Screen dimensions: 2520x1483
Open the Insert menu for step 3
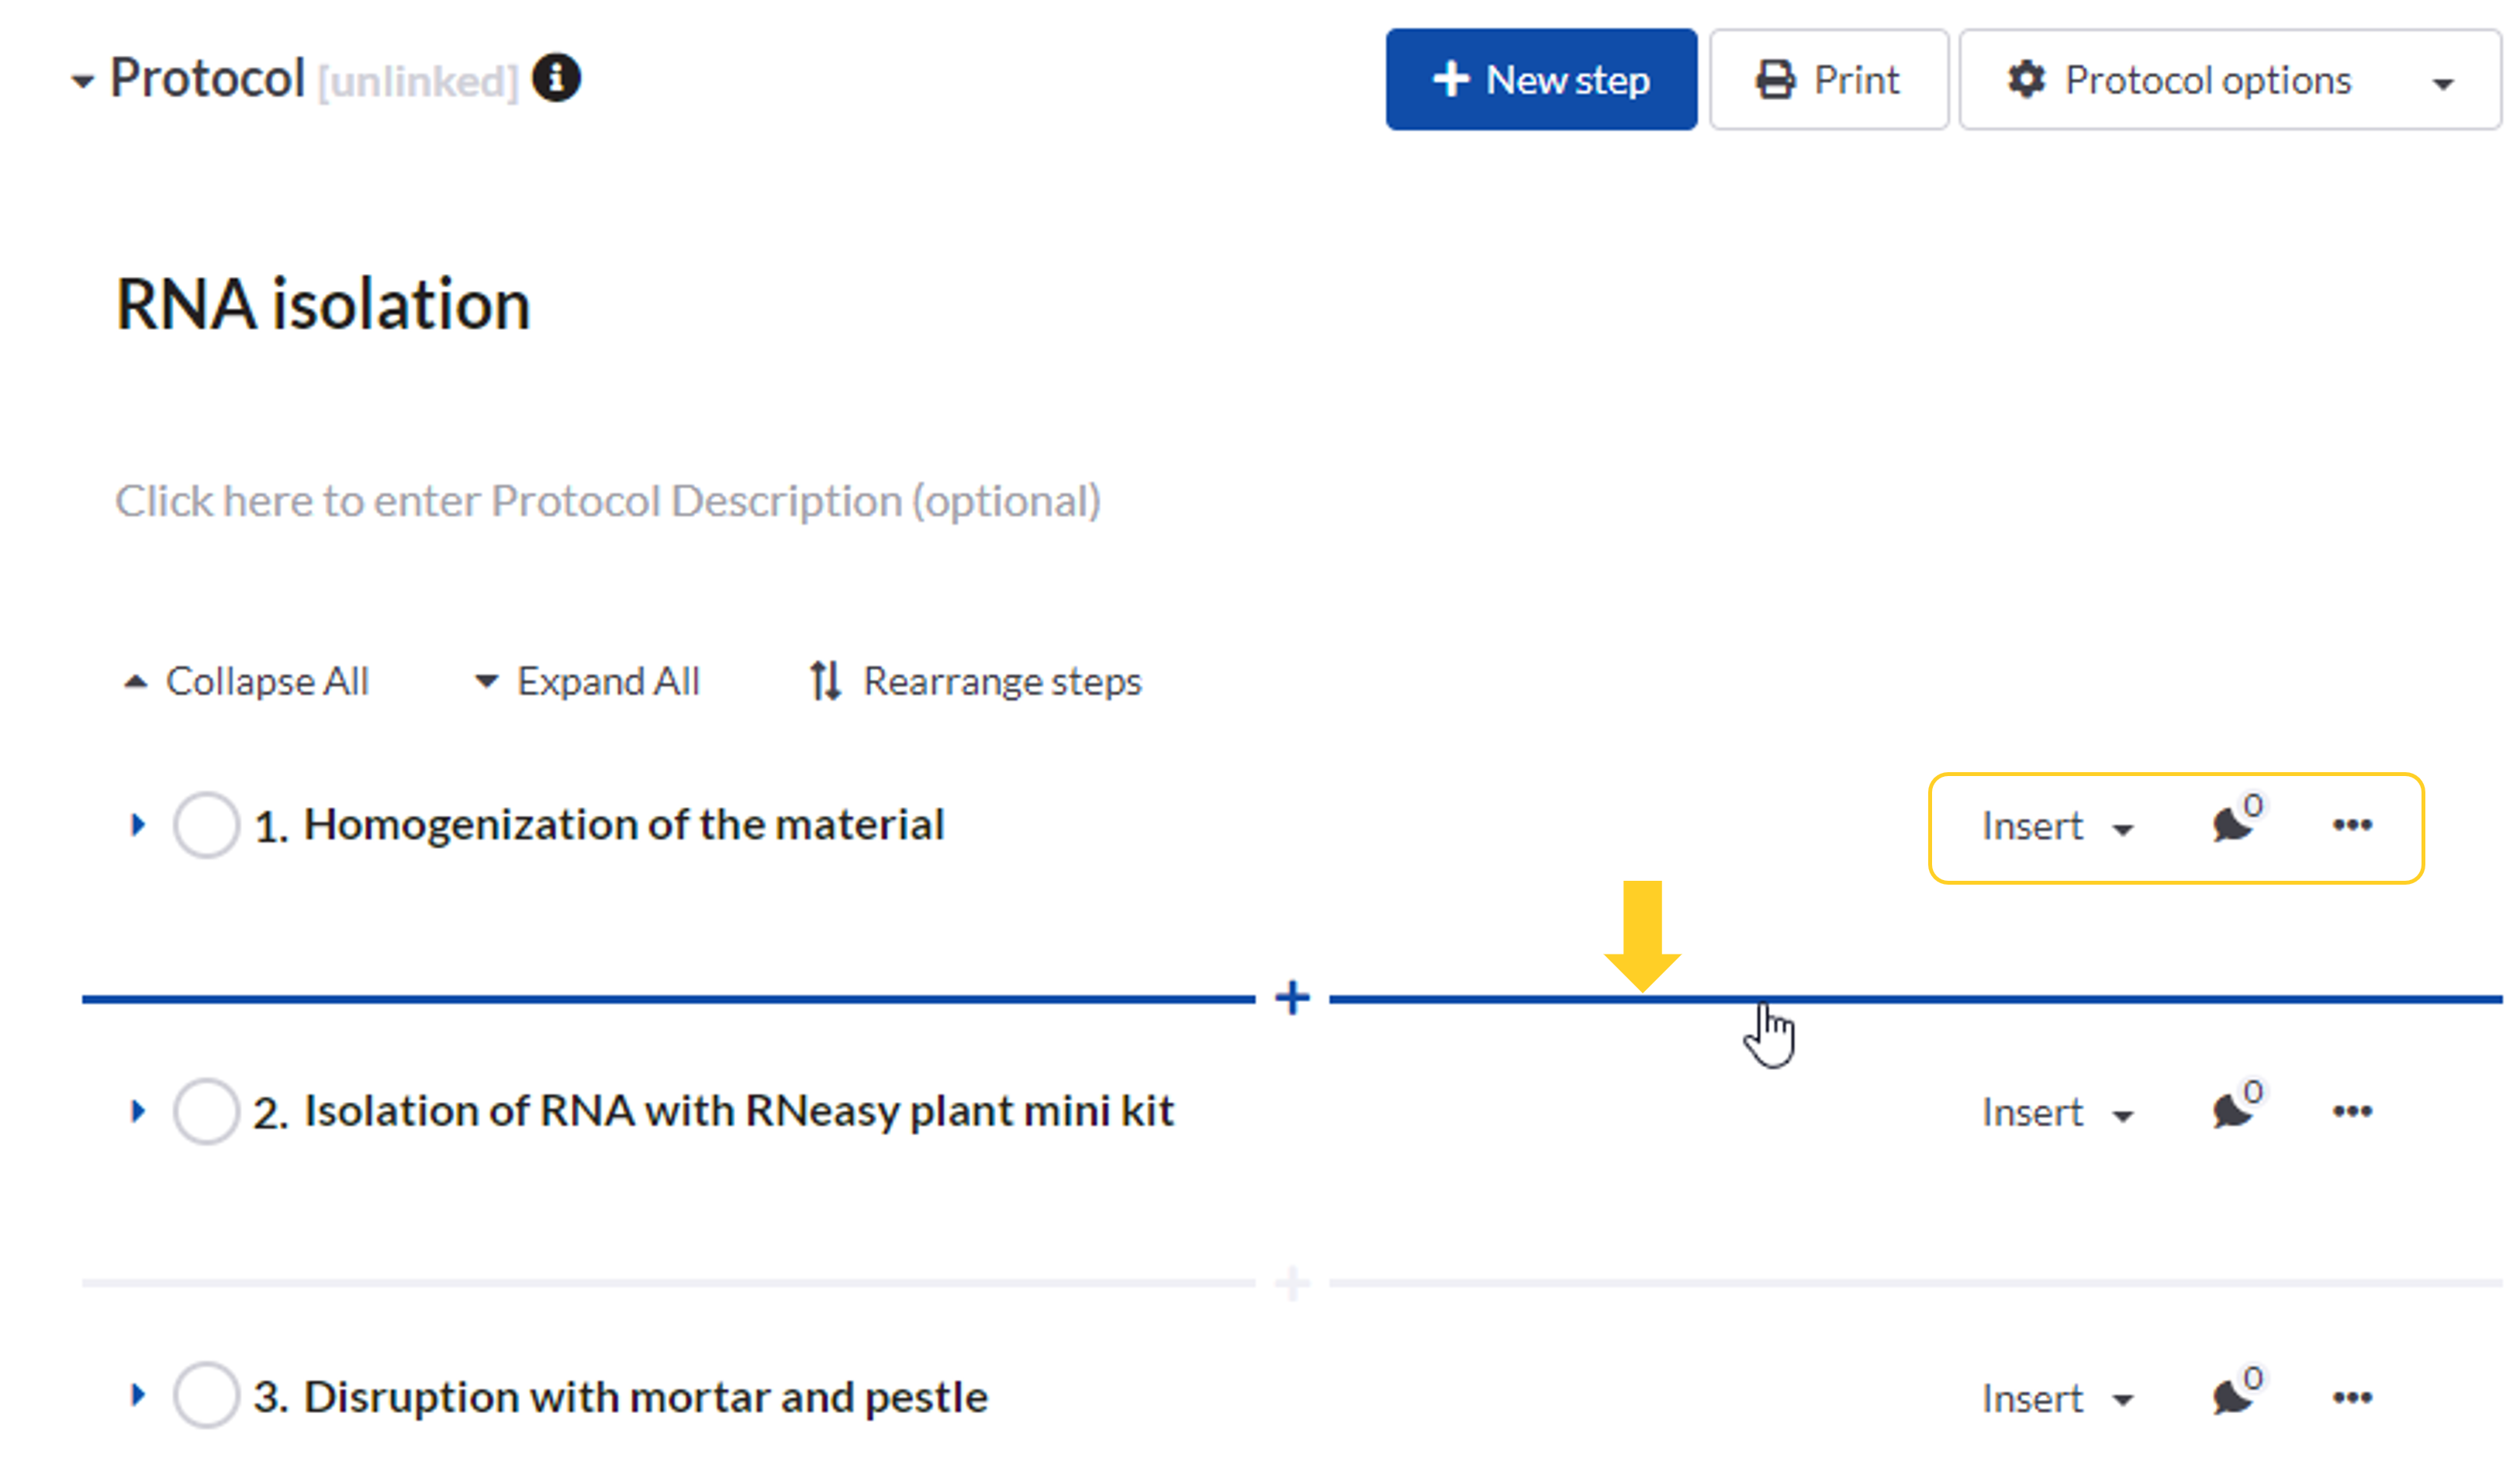coord(2057,1399)
